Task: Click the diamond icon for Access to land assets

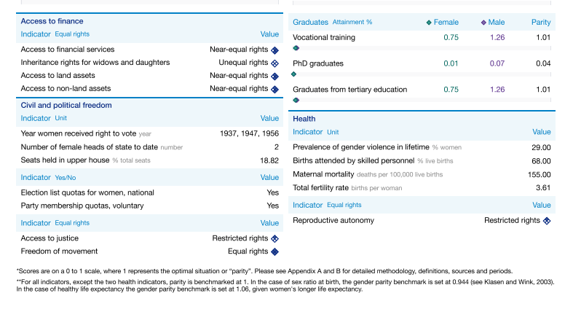Action: point(274,76)
